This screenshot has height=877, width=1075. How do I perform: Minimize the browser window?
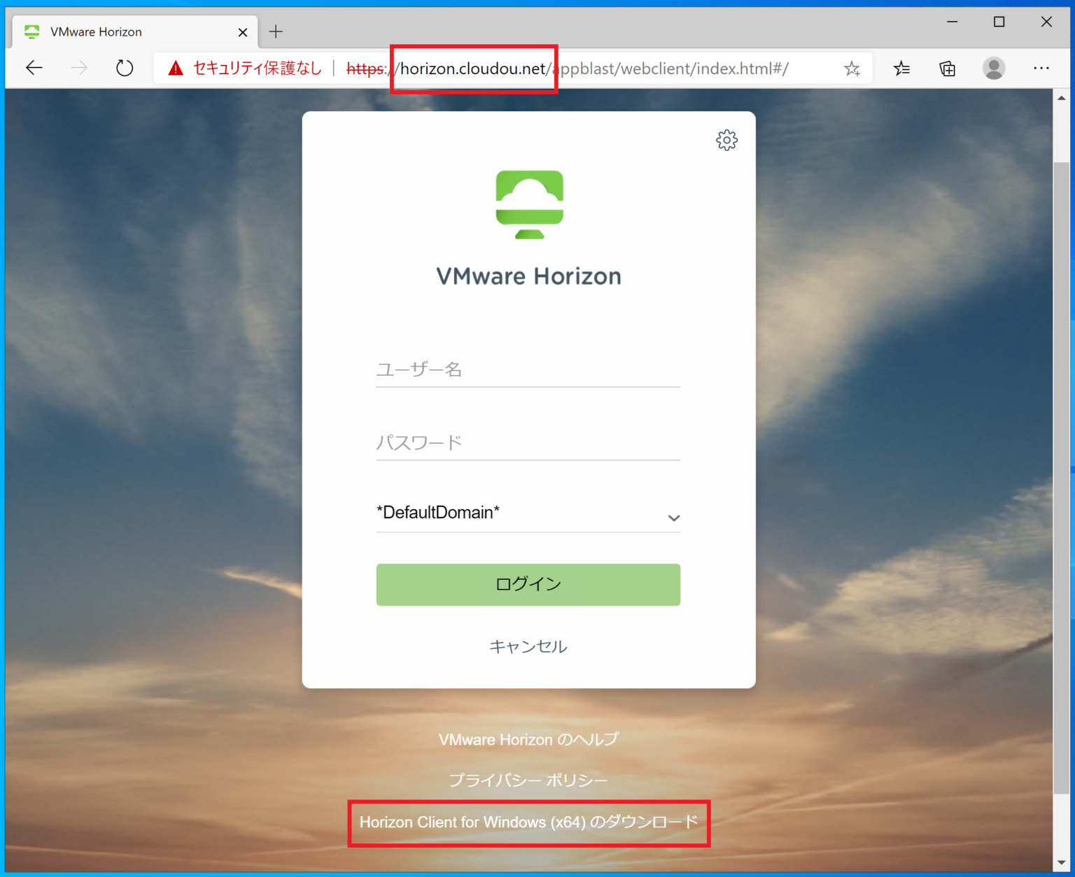click(953, 22)
